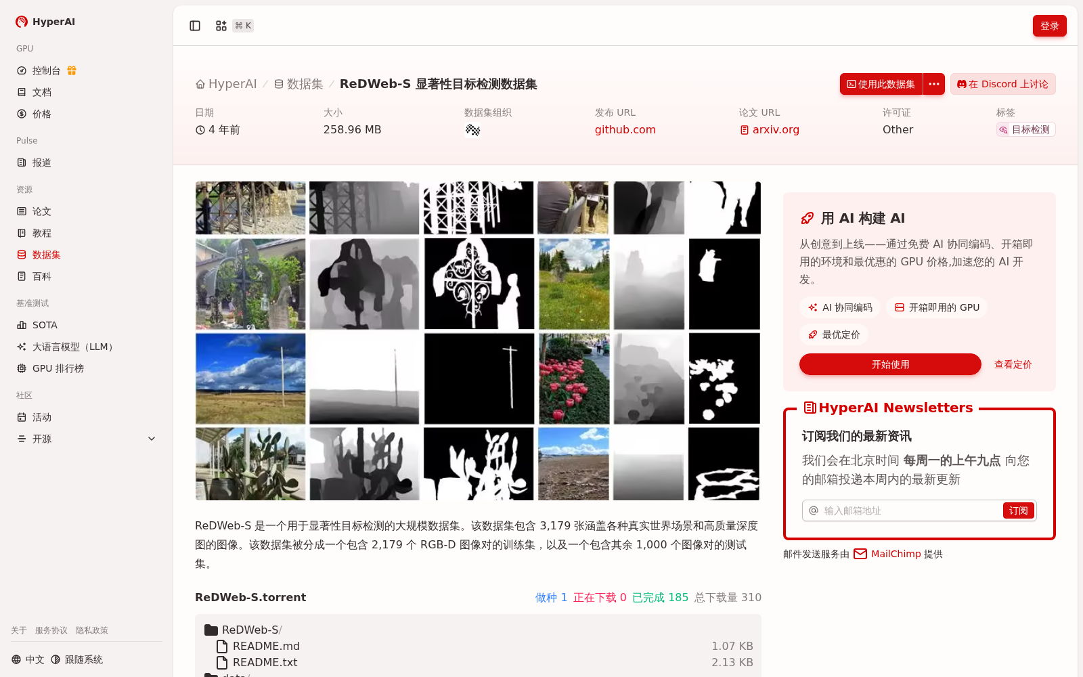This screenshot has height=677, width=1083.
Task: Click the dataset preview image
Action: point(478,341)
